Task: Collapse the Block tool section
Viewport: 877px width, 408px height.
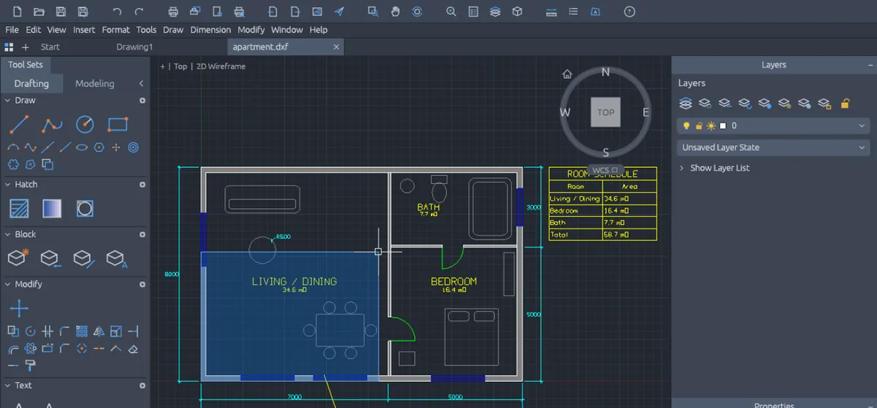Action: click(7, 234)
